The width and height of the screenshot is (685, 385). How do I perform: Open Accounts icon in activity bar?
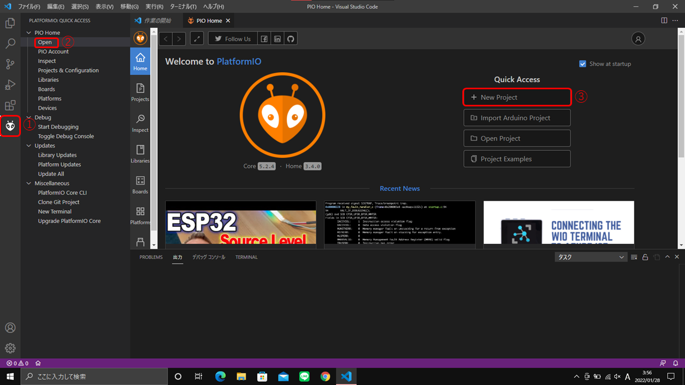click(x=10, y=328)
